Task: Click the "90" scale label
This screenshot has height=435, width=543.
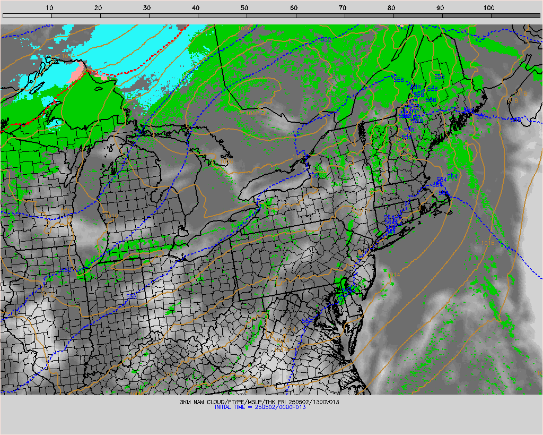Action: click(x=440, y=7)
